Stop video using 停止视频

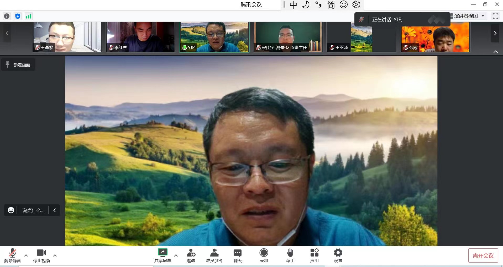41,255
